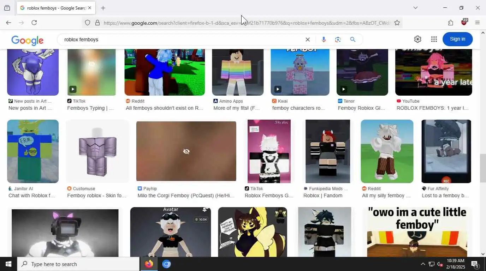The height and width of the screenshot is (271, 486).
Task: Open the Firefox tab history view icon
Action: pyautogui.click(x=7, y=8)
